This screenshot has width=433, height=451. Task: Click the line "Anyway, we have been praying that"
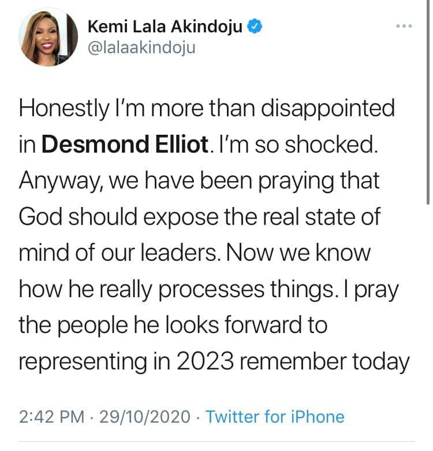[x=199, y=182]
